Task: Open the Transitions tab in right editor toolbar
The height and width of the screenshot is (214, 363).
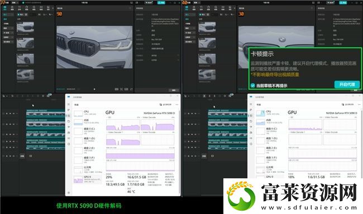Action: (223, 8)
